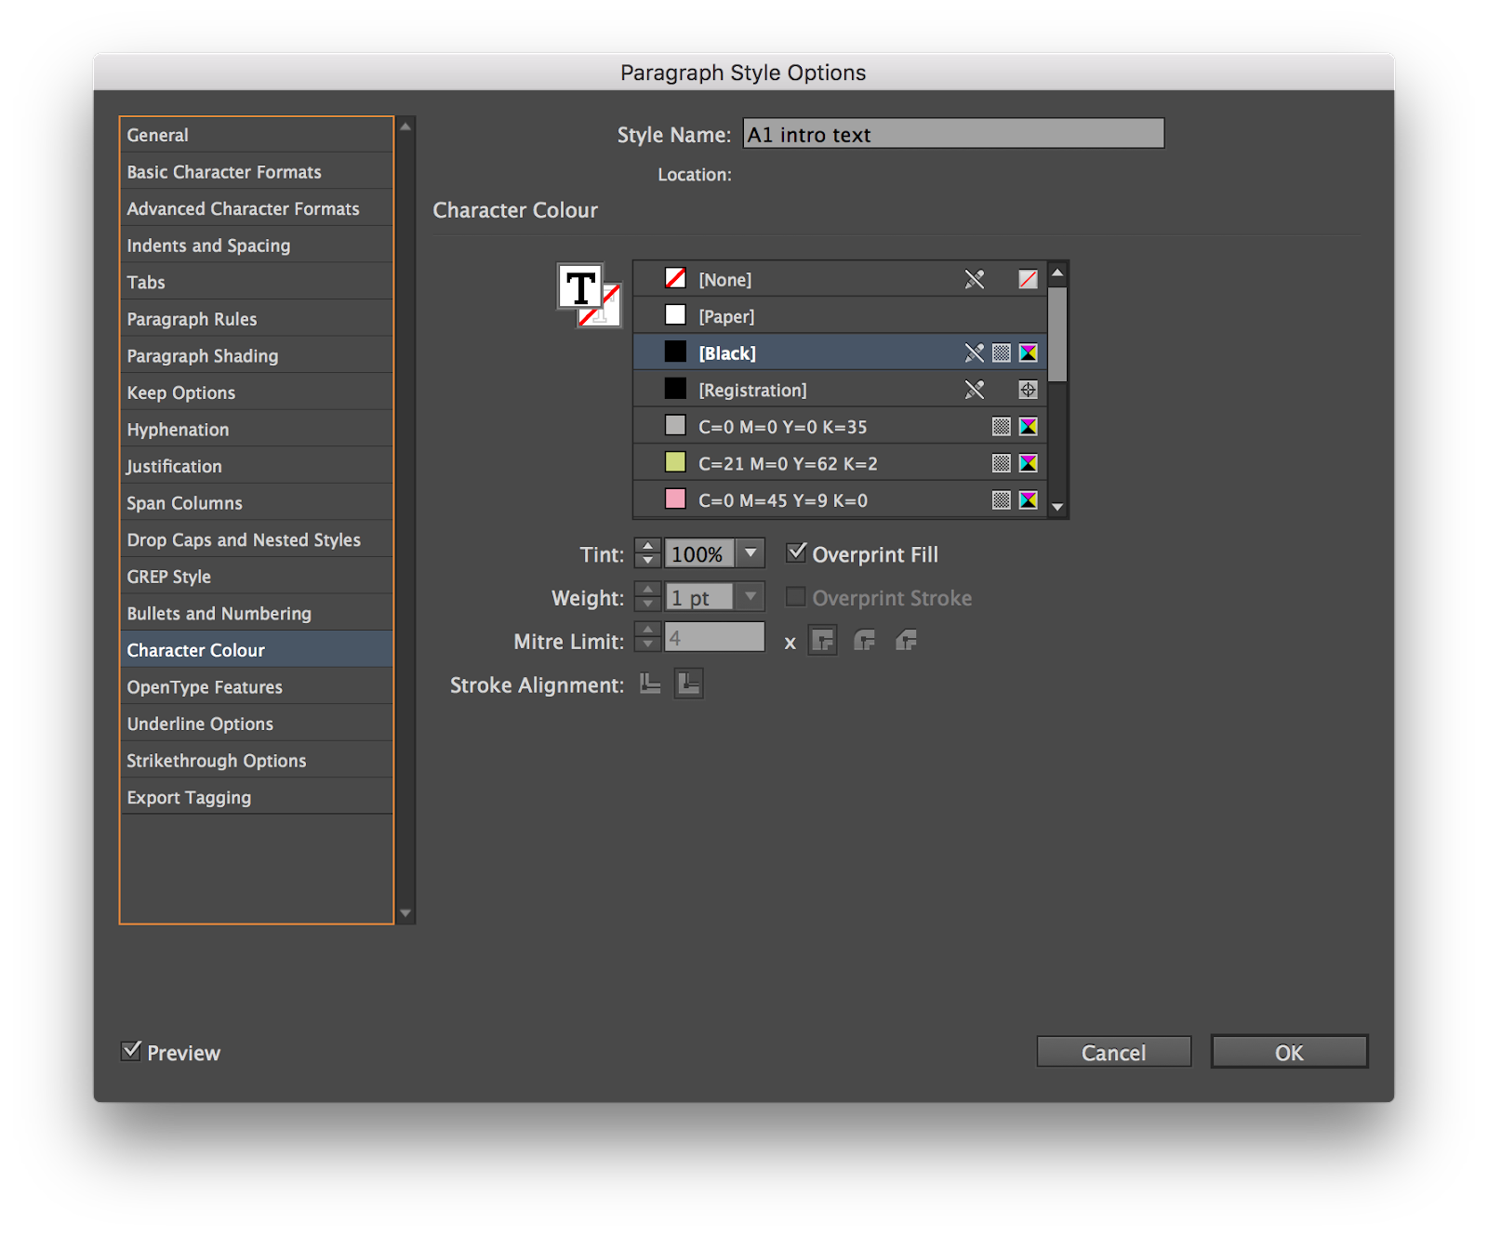Open the Tint percentage dropdown arrow
Viewport: 1488px width, 1236px height.
pyautogui.click(x=751, y=553)
